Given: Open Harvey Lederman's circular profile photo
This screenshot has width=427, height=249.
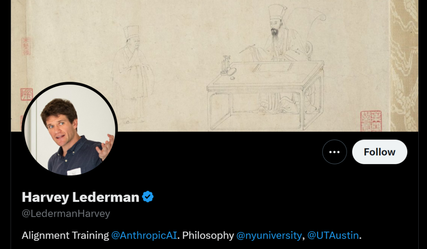Looking at the screenshot, I should (x=70, y=130).
